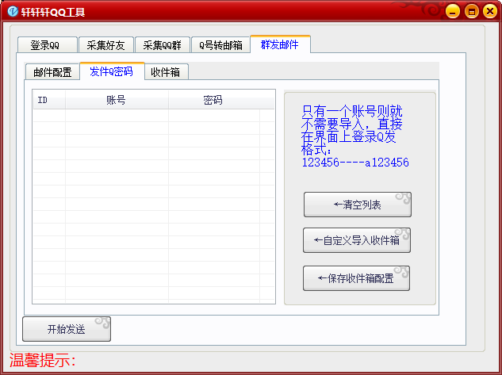Switch to the 收件箱 sub-tab

(x=167, y=71)
